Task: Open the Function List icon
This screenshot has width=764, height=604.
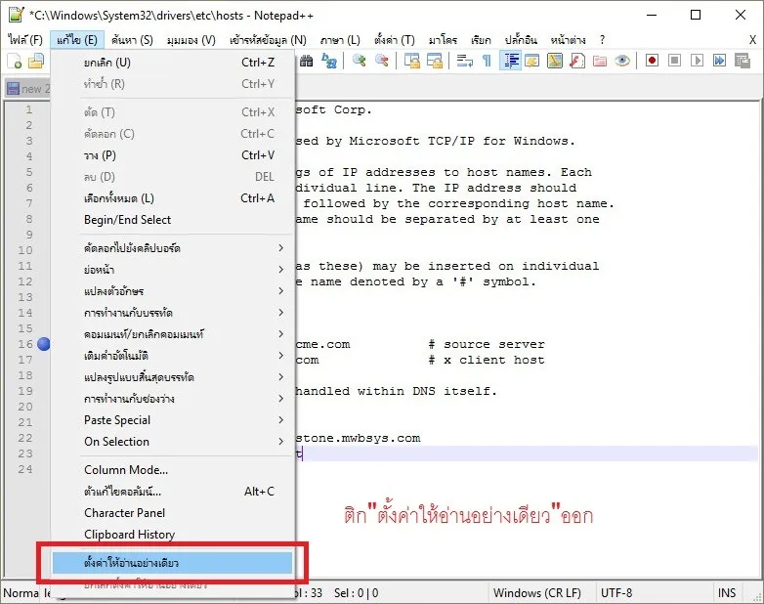Action: (x=576, y=61)
